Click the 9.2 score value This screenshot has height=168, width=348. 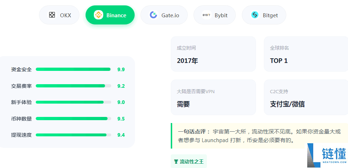pos(121,86)
